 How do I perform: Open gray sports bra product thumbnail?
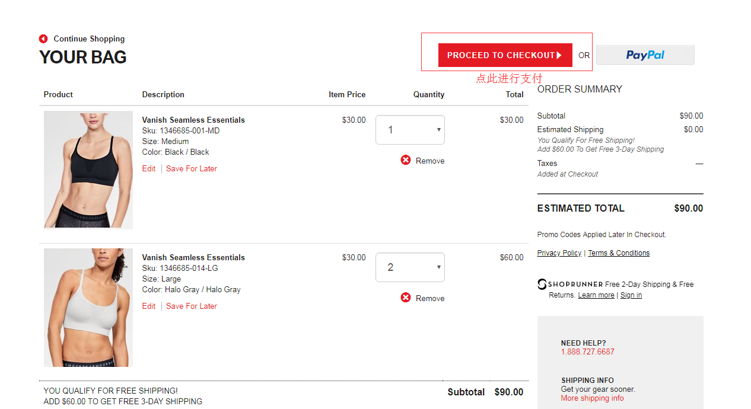click(x=88, y=307)
